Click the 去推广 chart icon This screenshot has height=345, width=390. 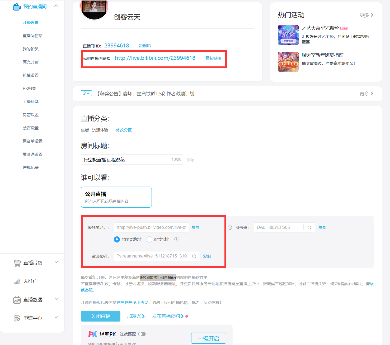click(17, 281)
